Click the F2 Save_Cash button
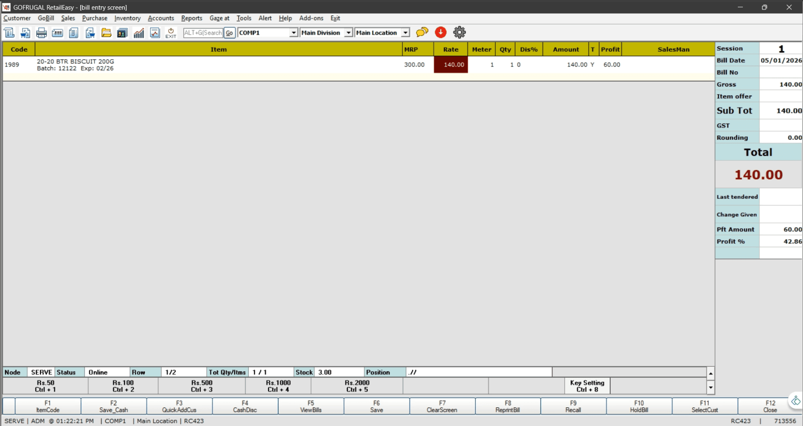The image size is (803, 426). click(x=113, y=406)
